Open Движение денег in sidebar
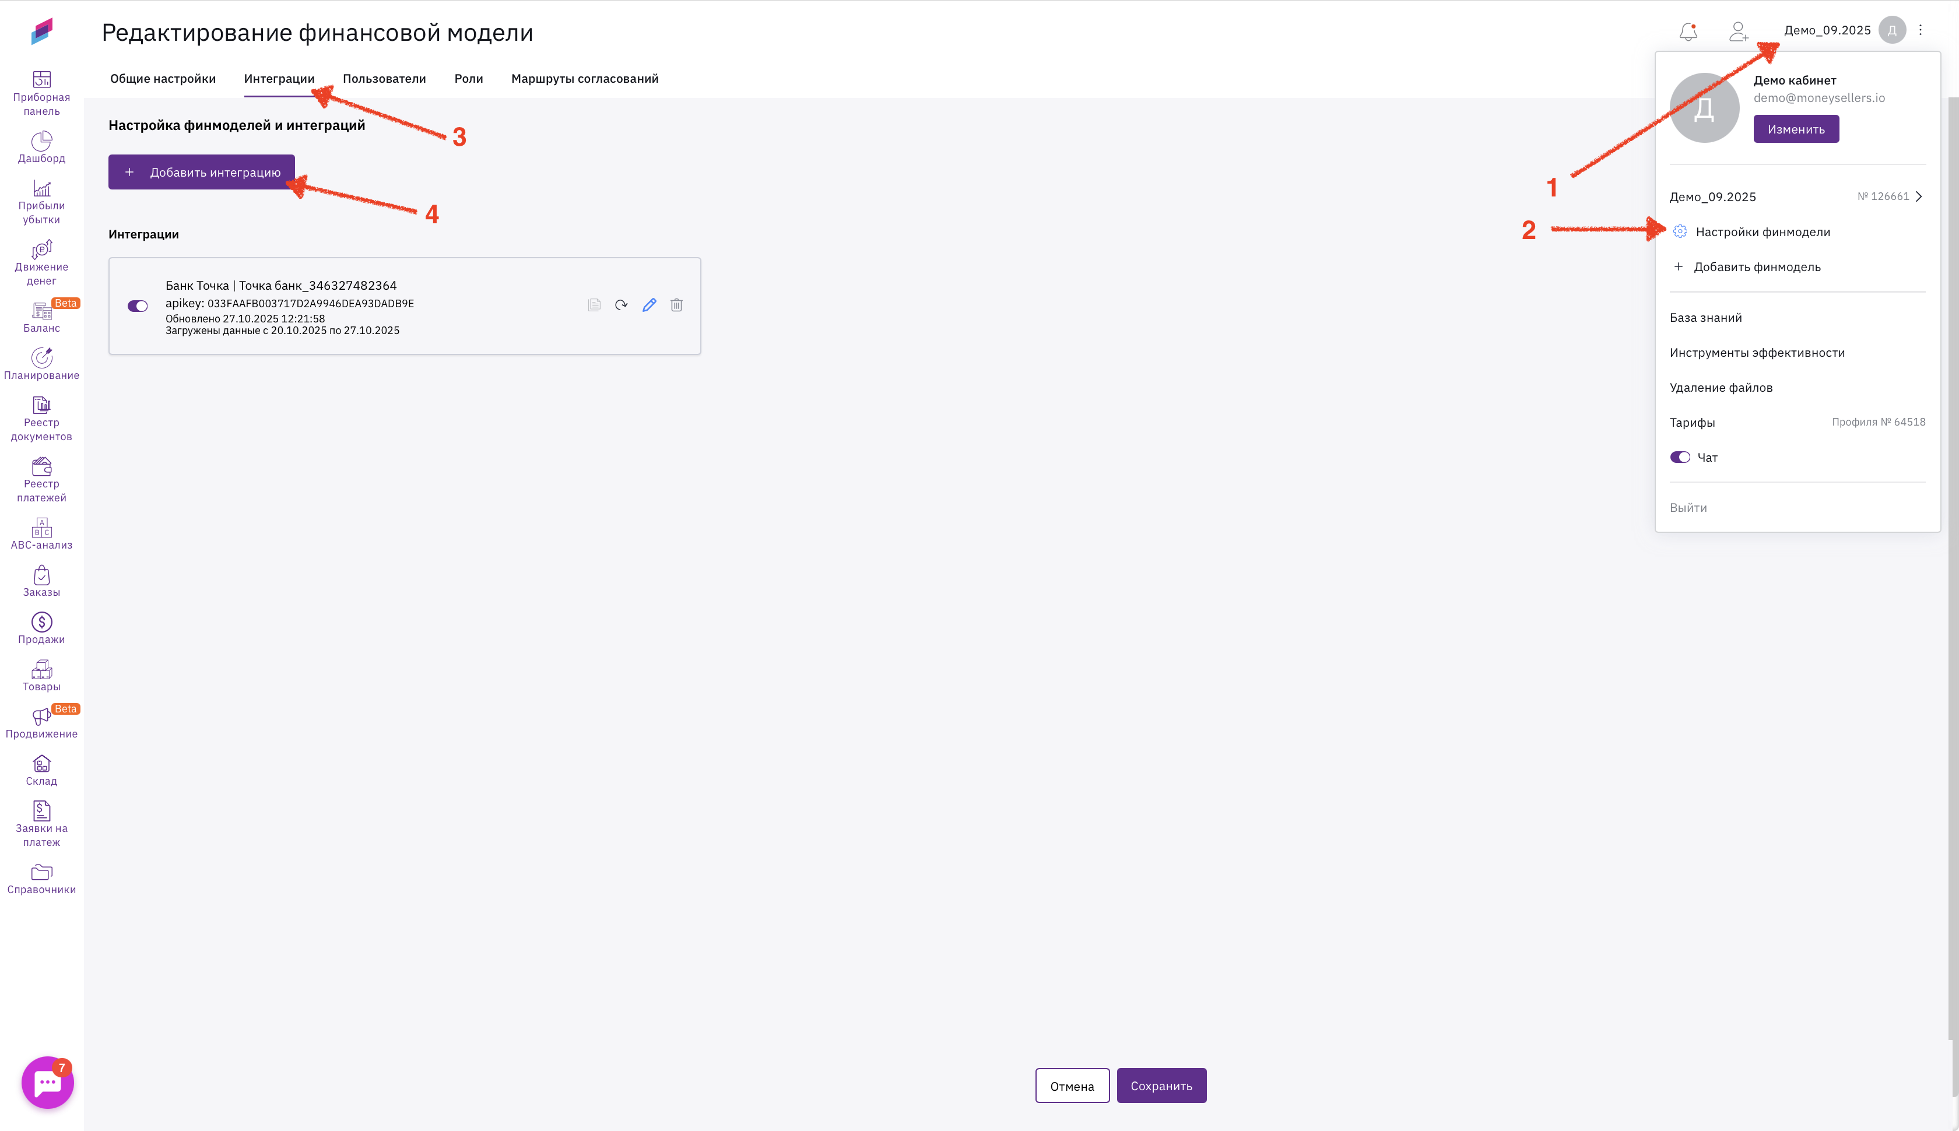The image size is (1959, 1131). [x=42, y=264]
